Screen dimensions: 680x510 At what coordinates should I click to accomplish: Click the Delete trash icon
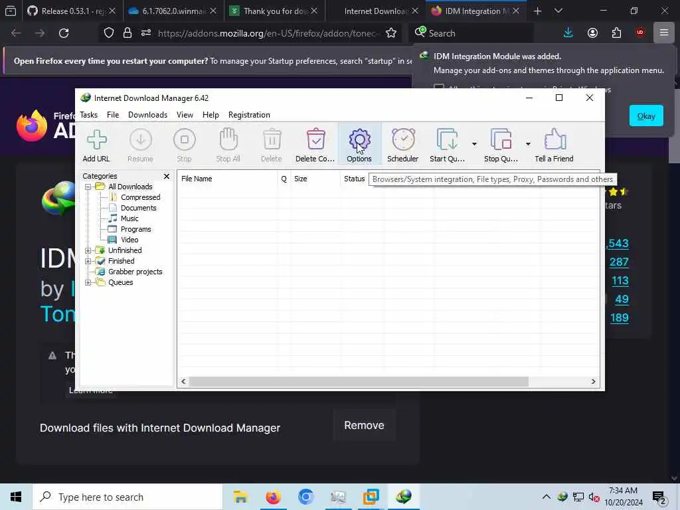tap(272, 145)
